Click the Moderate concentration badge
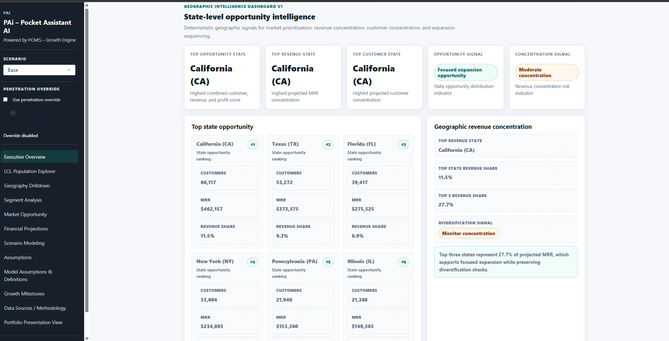 point(547,73)
